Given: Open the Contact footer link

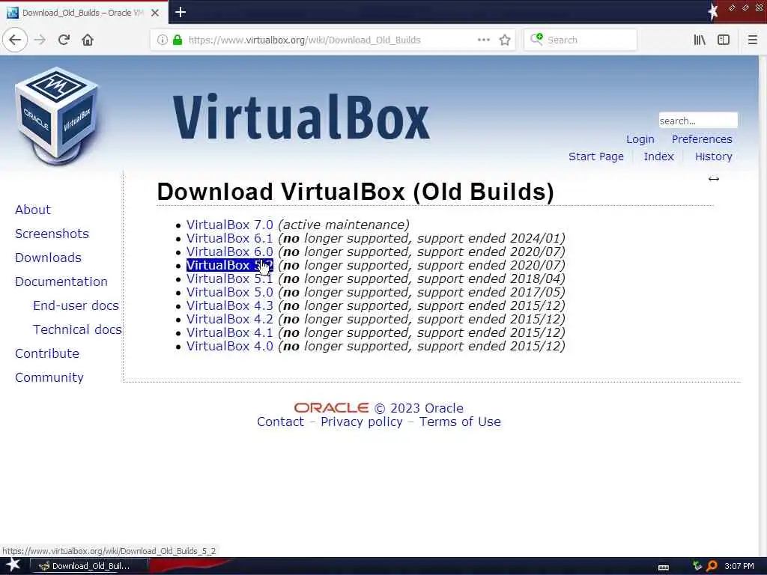Looking at the screenshot, I should click(x=280, y=422).
